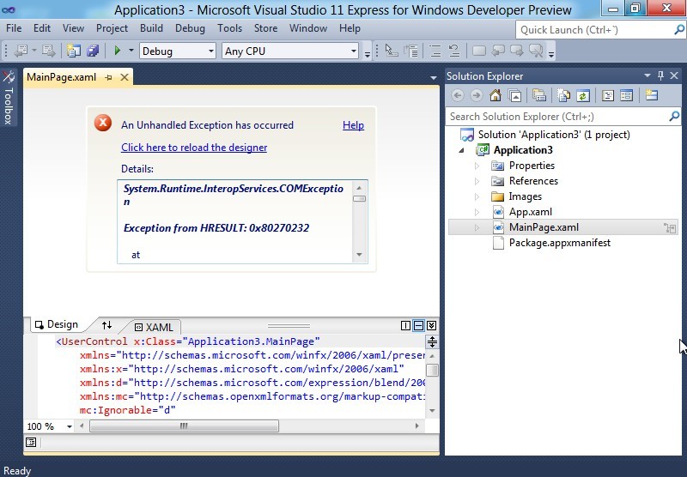Image resolution: width=687 pixels, height=477 pixels.
Task: Select Package.appxmanifest in Solution Explorer
Action: 560,243
